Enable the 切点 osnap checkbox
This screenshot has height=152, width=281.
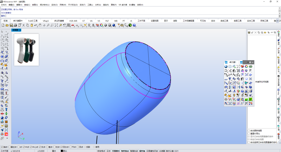tap(54, 147)
